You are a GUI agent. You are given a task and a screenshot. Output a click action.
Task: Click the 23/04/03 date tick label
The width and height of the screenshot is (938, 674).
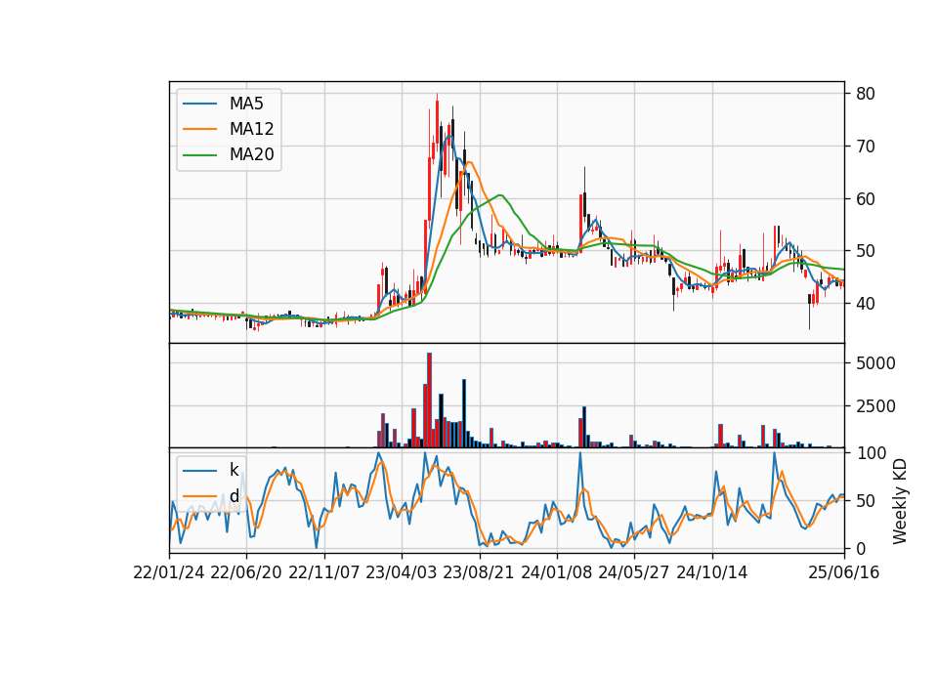[x=402, y=572]
